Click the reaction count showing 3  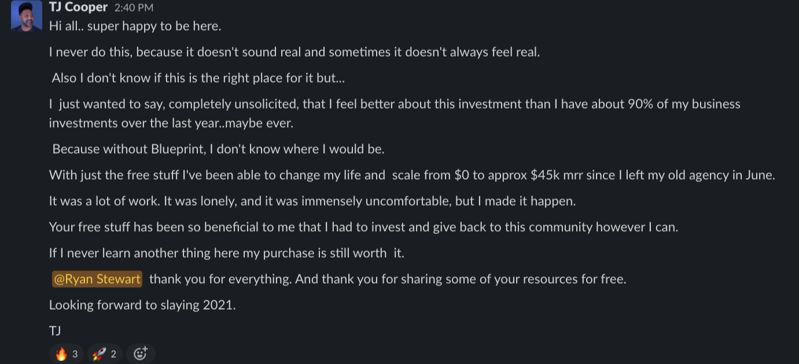tap(73, 353)
